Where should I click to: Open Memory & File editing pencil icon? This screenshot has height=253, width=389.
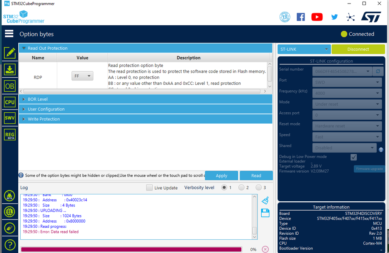pos(10,53)
